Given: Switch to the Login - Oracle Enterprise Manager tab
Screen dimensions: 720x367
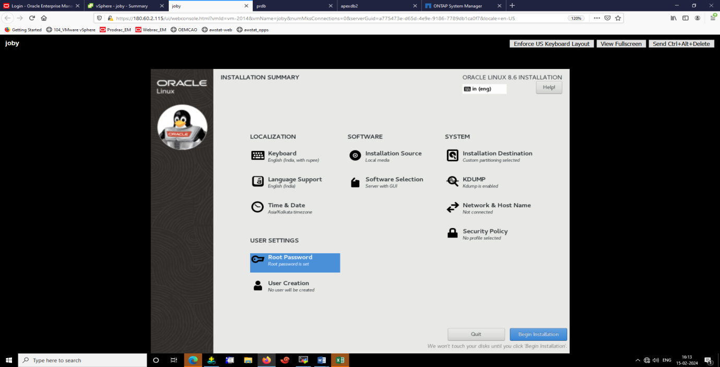Looking at the screenshot, I should (x=41, y=6).
